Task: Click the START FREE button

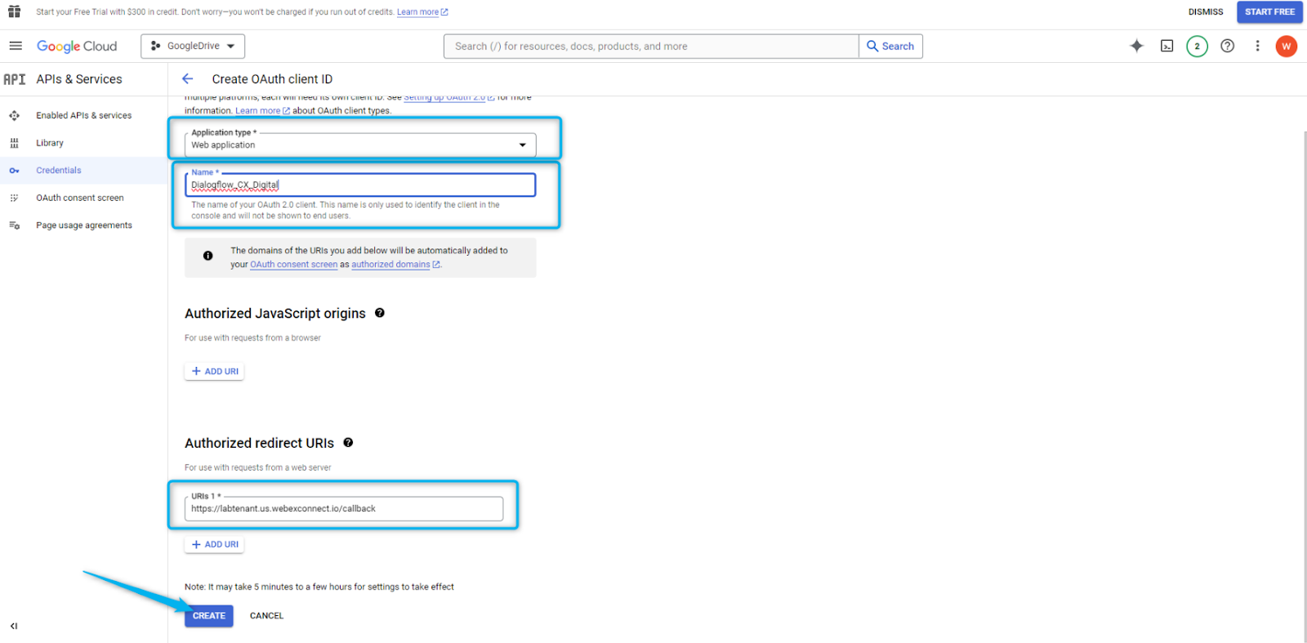Action: 1269,11
